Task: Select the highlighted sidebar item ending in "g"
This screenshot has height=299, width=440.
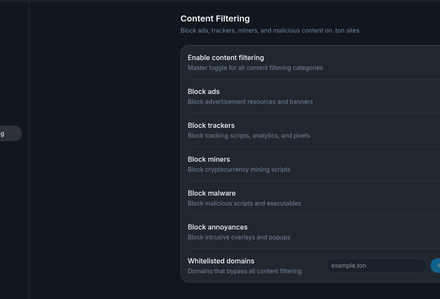Action: click(x=9, y=133)
